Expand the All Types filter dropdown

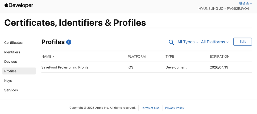point(188,42)
